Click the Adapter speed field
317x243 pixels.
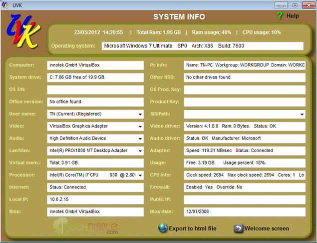tap(245, 151)
